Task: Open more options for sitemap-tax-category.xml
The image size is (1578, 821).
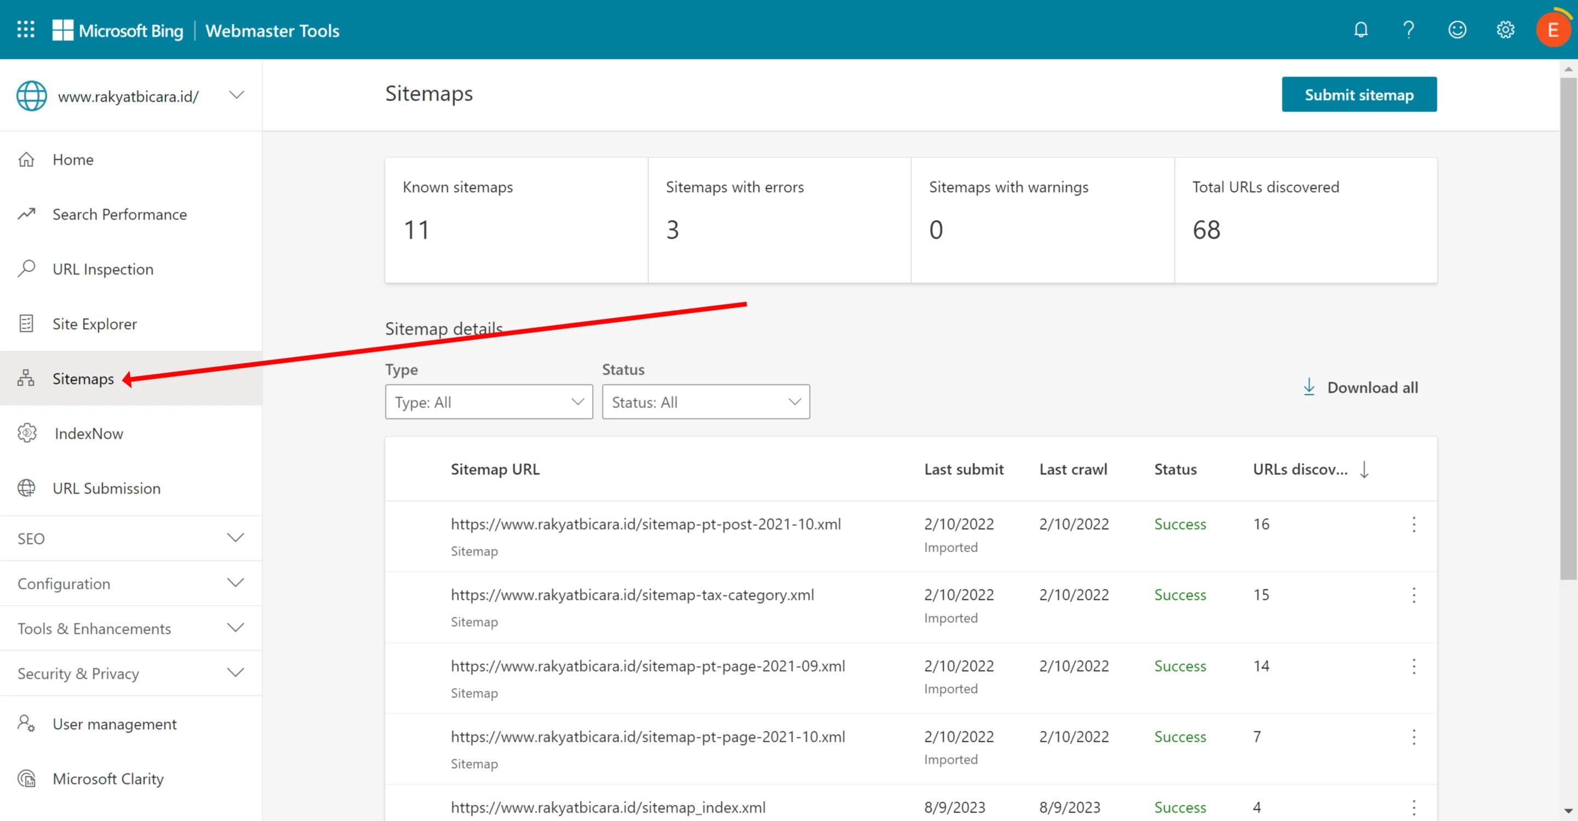Action: pos(1414,595)
